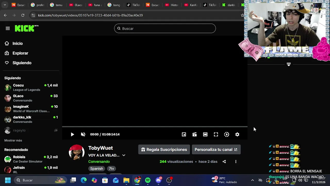Click Regala Suscripciones button
This screenshot has height=186, width=330.
pos(164,150)
